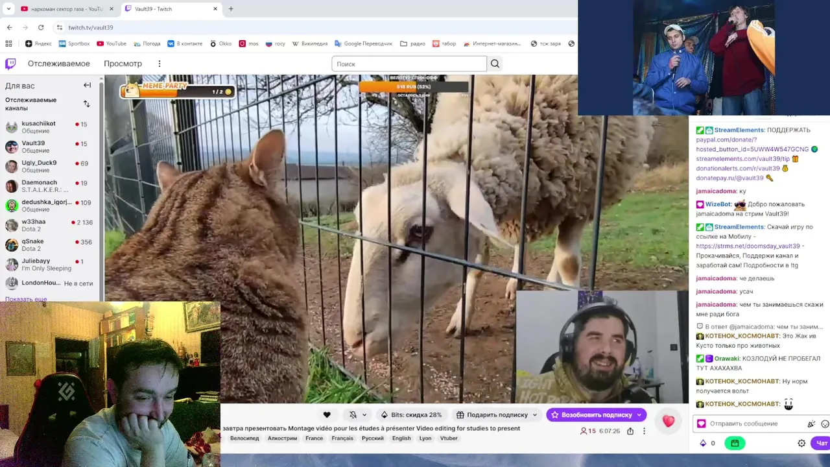Open stream three-dot options menu
The width and height of the screenshot is (830, 467).
tap(644, 431)
